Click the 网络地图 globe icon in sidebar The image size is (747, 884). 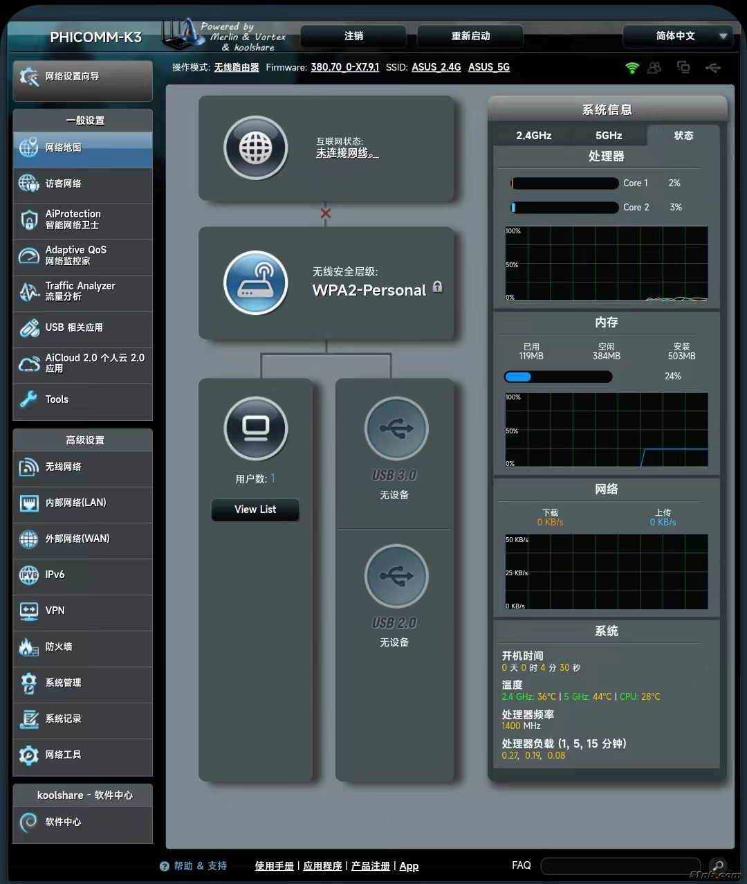click(x=28, y=147)
